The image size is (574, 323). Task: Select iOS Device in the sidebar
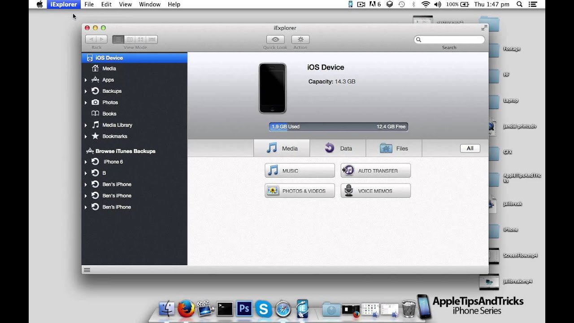(134, 58)
